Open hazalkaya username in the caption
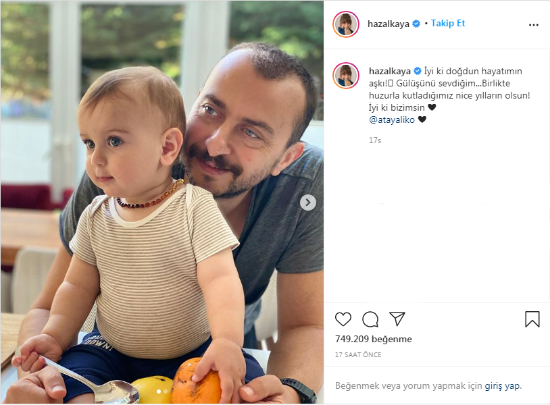 coord(390,71)
